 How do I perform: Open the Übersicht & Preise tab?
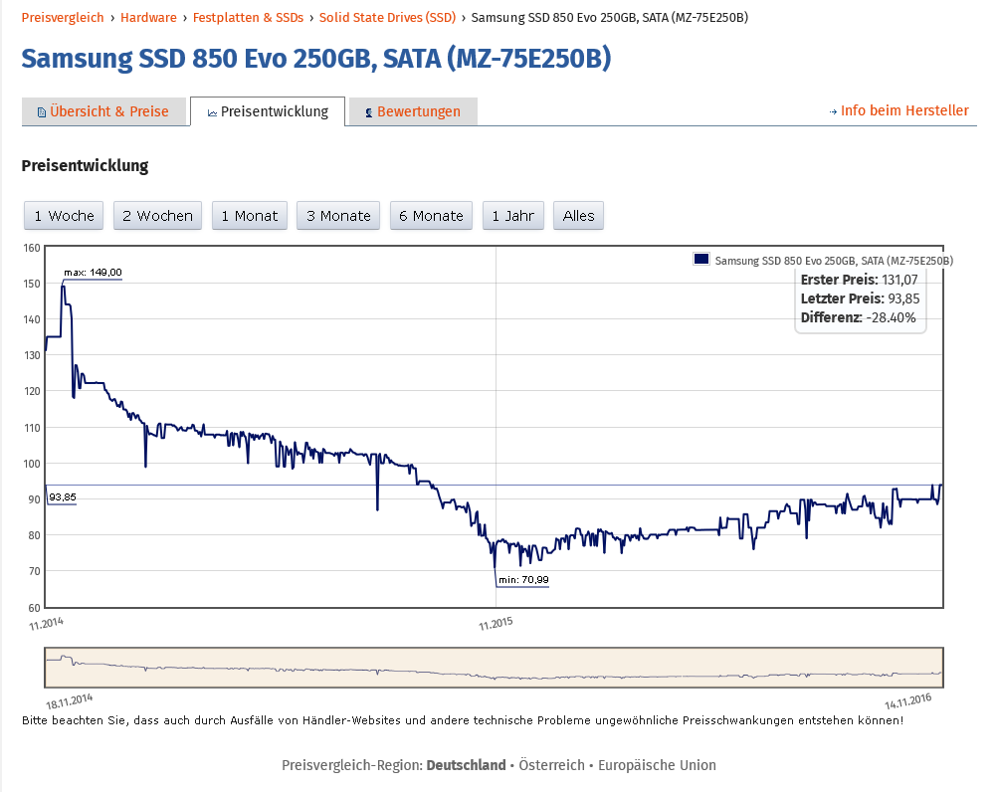[103, 111]
